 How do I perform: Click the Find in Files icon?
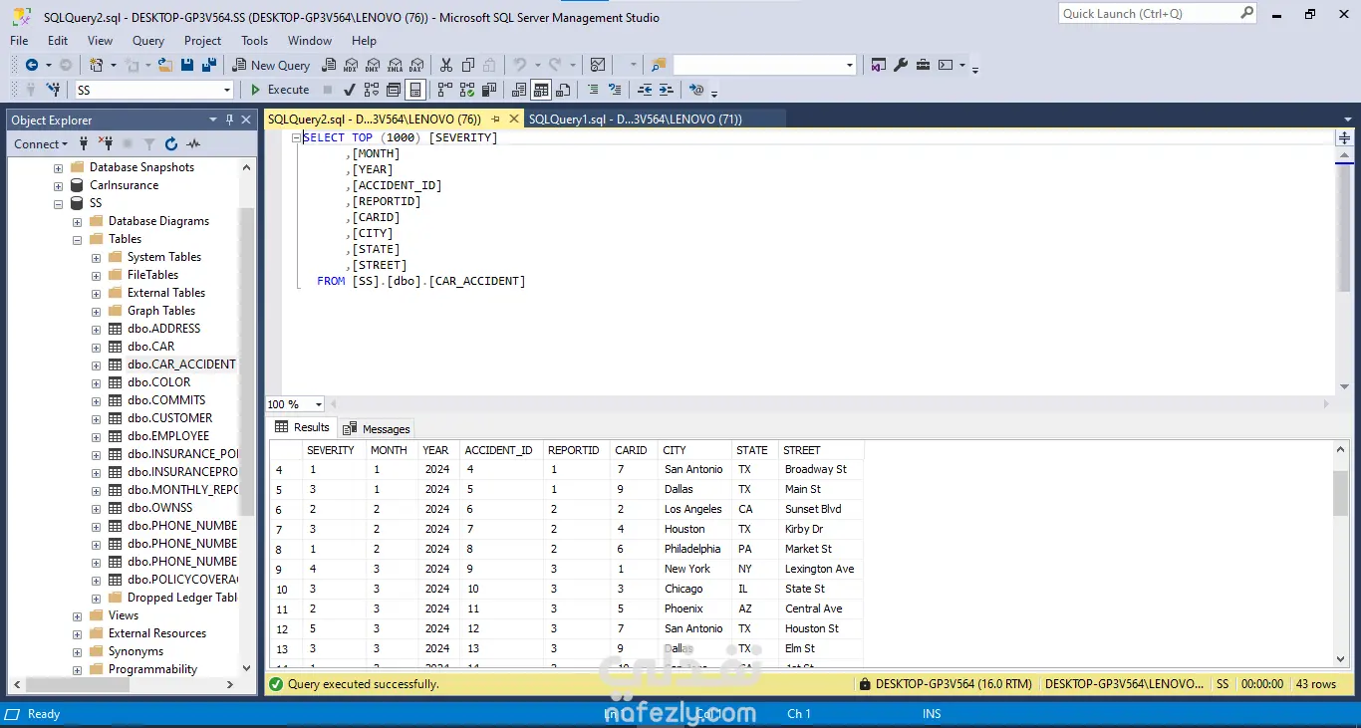pos(658,65)
